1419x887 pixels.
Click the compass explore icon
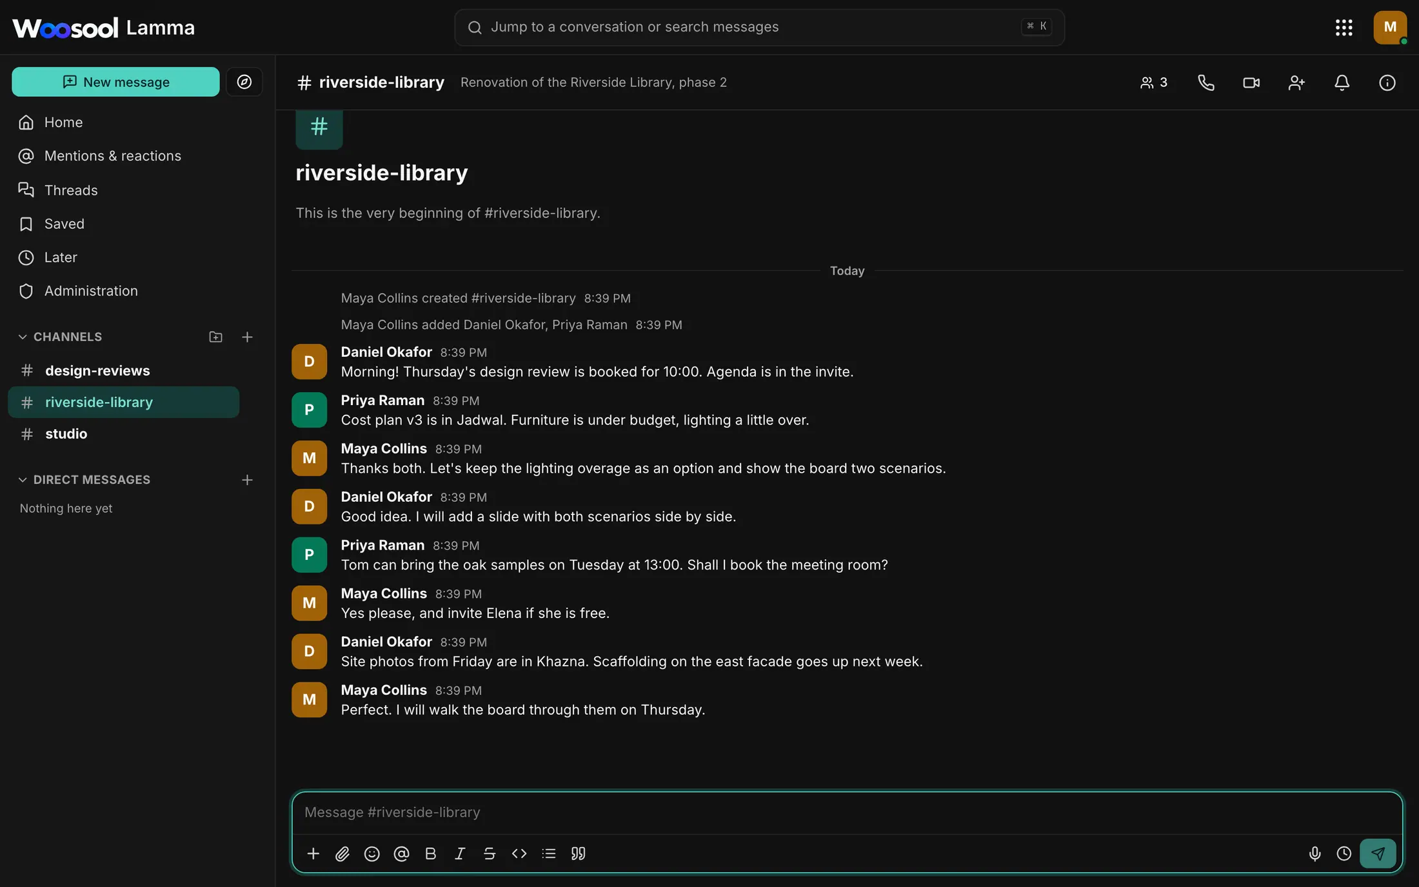[244, 82]
